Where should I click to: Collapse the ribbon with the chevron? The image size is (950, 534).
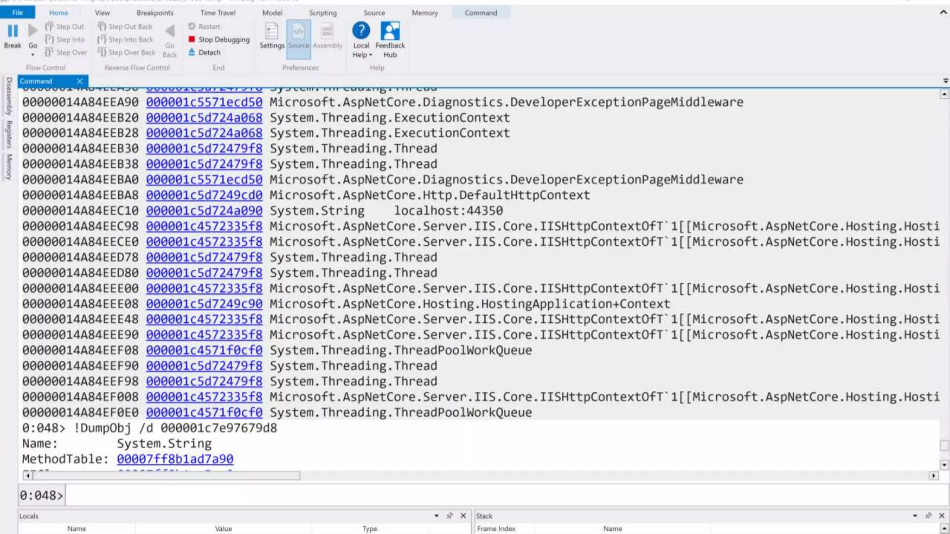943,12
